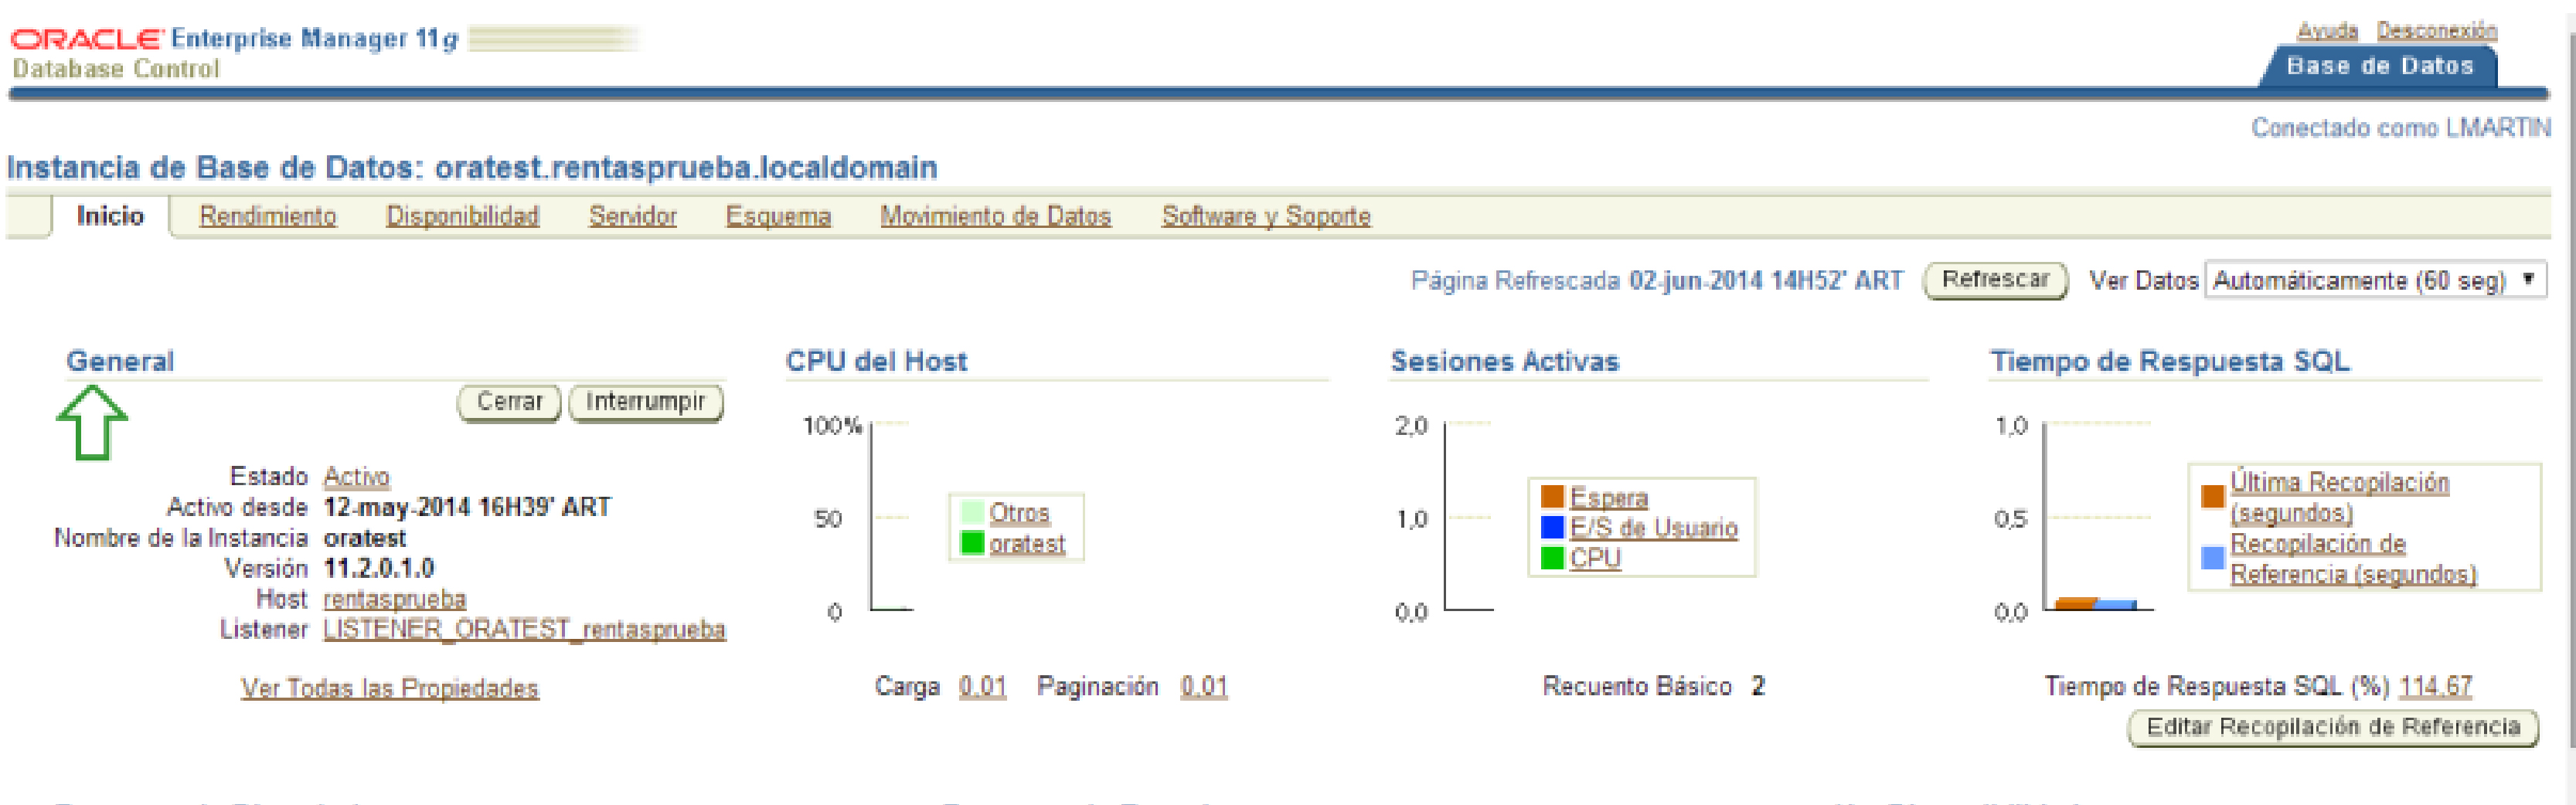This screenshot has height=805, width=2576.
Task: Click the green CPU legend square
Action: coord(1551,558)
